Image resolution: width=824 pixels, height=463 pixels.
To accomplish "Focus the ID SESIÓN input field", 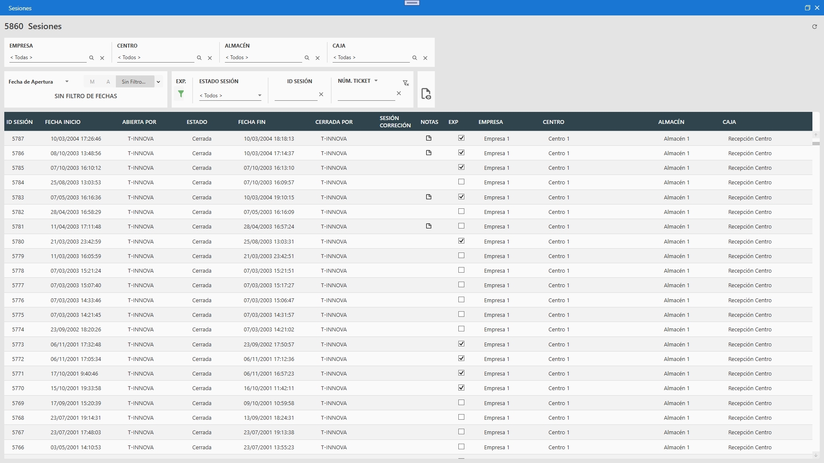I will click(x=296, y=95).
